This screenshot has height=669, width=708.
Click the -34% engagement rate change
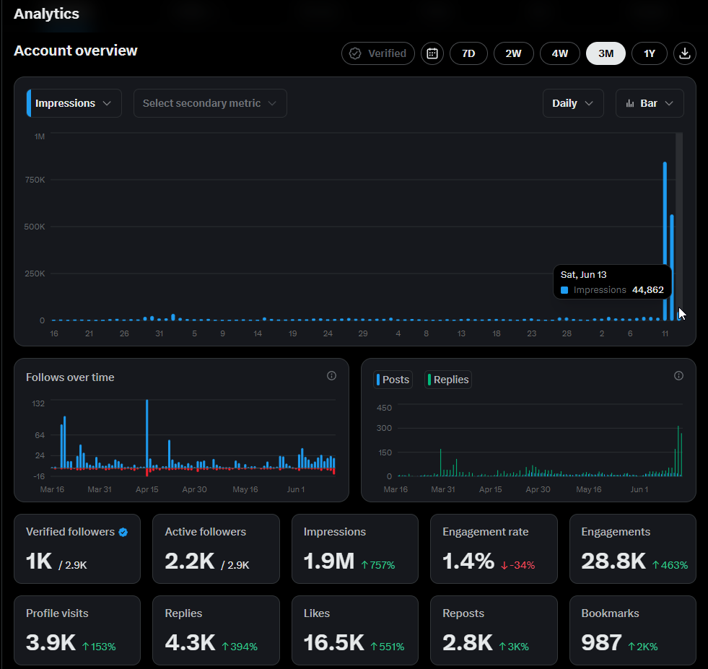pyautogui.click(x=518, y=565)
